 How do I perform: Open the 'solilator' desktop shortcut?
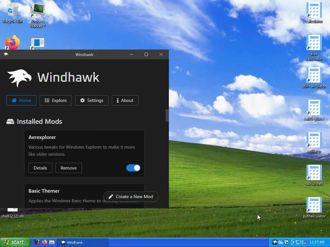[314, 142]
